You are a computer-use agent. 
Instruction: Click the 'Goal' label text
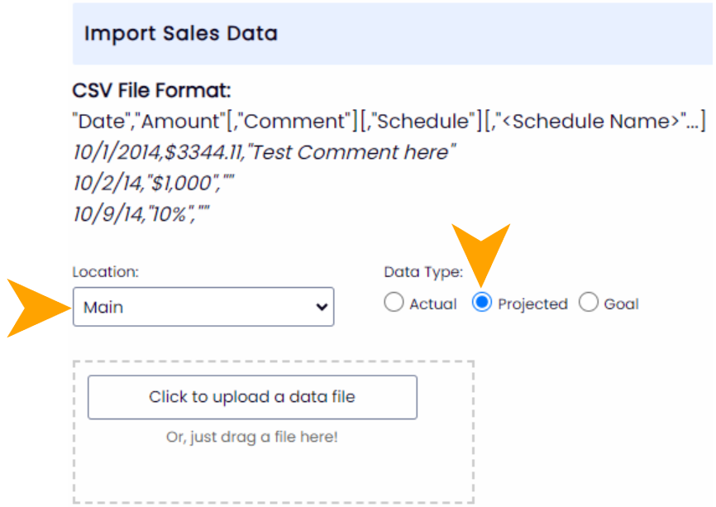[621, 304]
